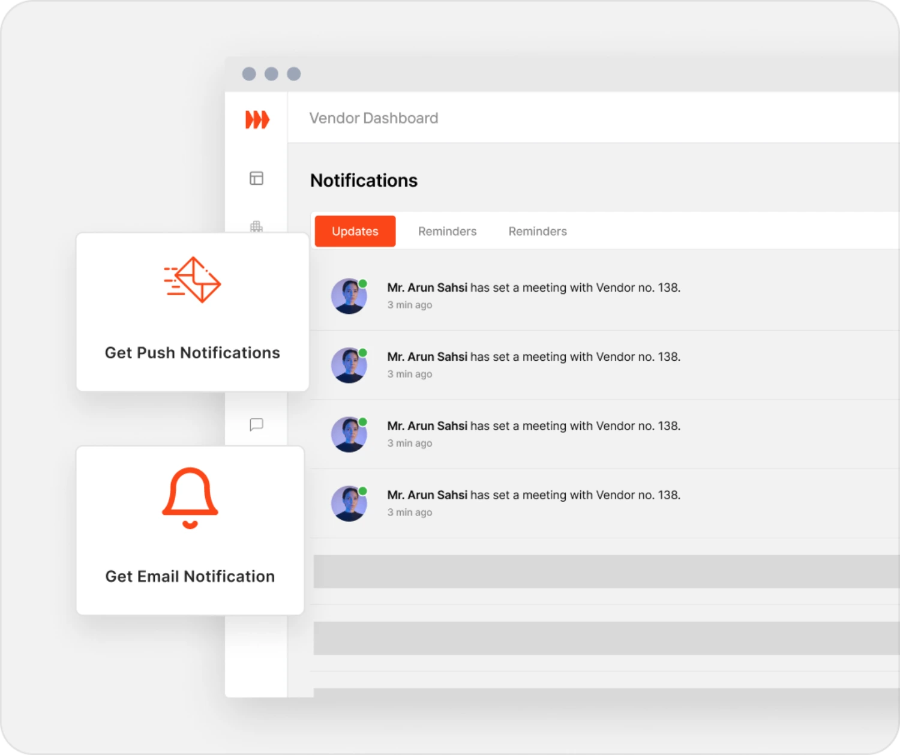Select the second Reminders tab
Screen dimensions: 900x755
click(x=537, y=231)
